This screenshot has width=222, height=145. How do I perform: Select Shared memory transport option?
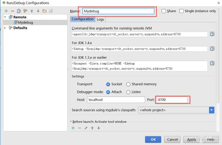pos(128,84)
